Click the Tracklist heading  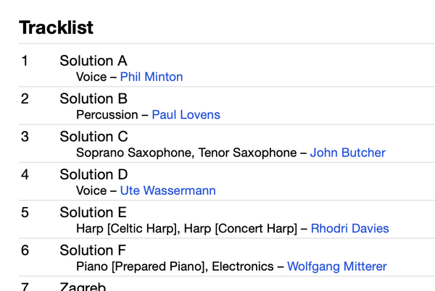pos(56,28)
